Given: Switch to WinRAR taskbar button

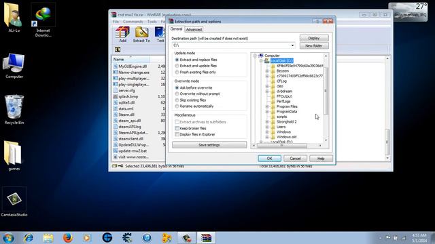Looking at the screenshot, I should tap(207, 238).
